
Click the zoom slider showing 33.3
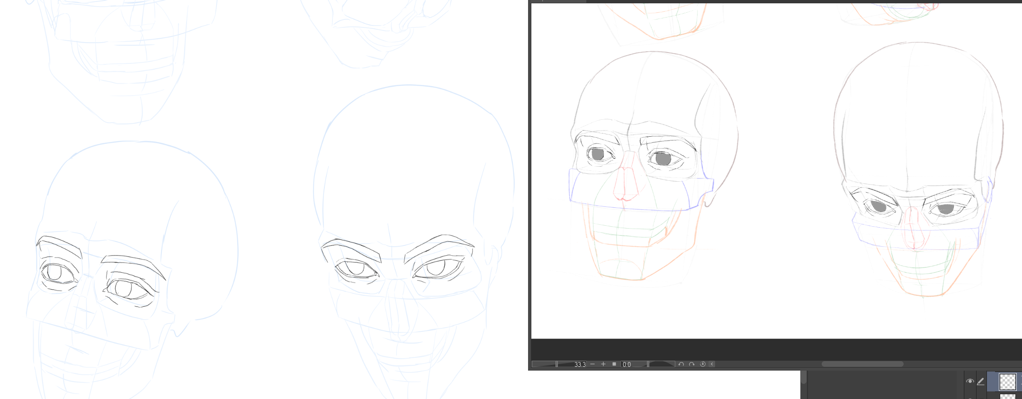[x=559, y=364]
